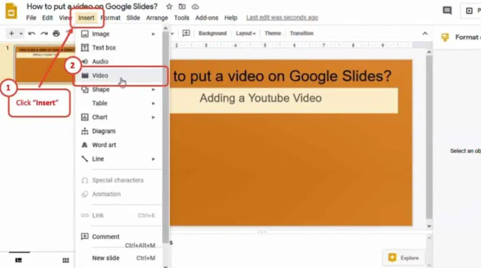Open the 'Last edit was seconds ago' link
The width and height of the screenshot is (481, 268).
pos(282,17)
